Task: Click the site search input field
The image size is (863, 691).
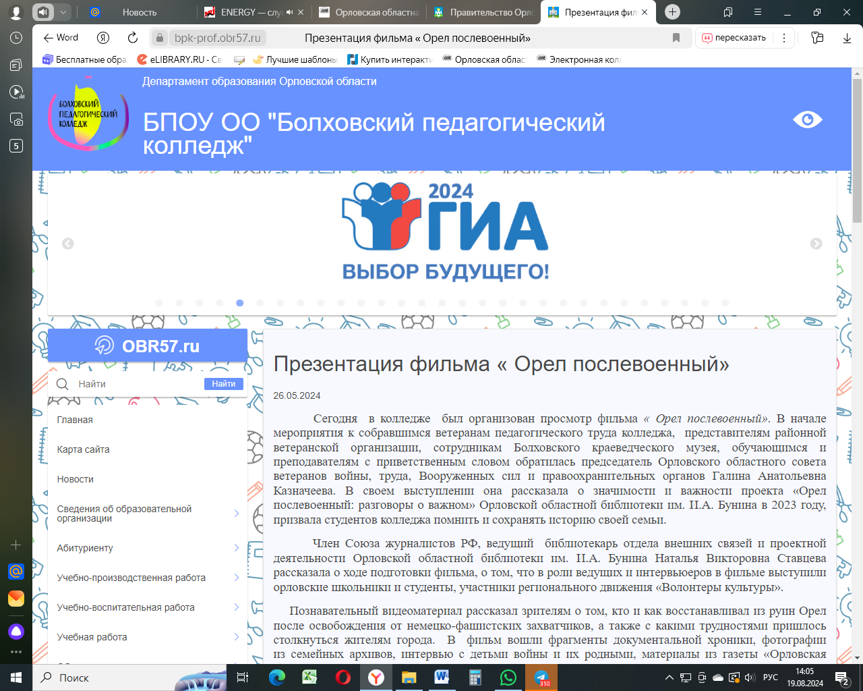Action: 138,384
